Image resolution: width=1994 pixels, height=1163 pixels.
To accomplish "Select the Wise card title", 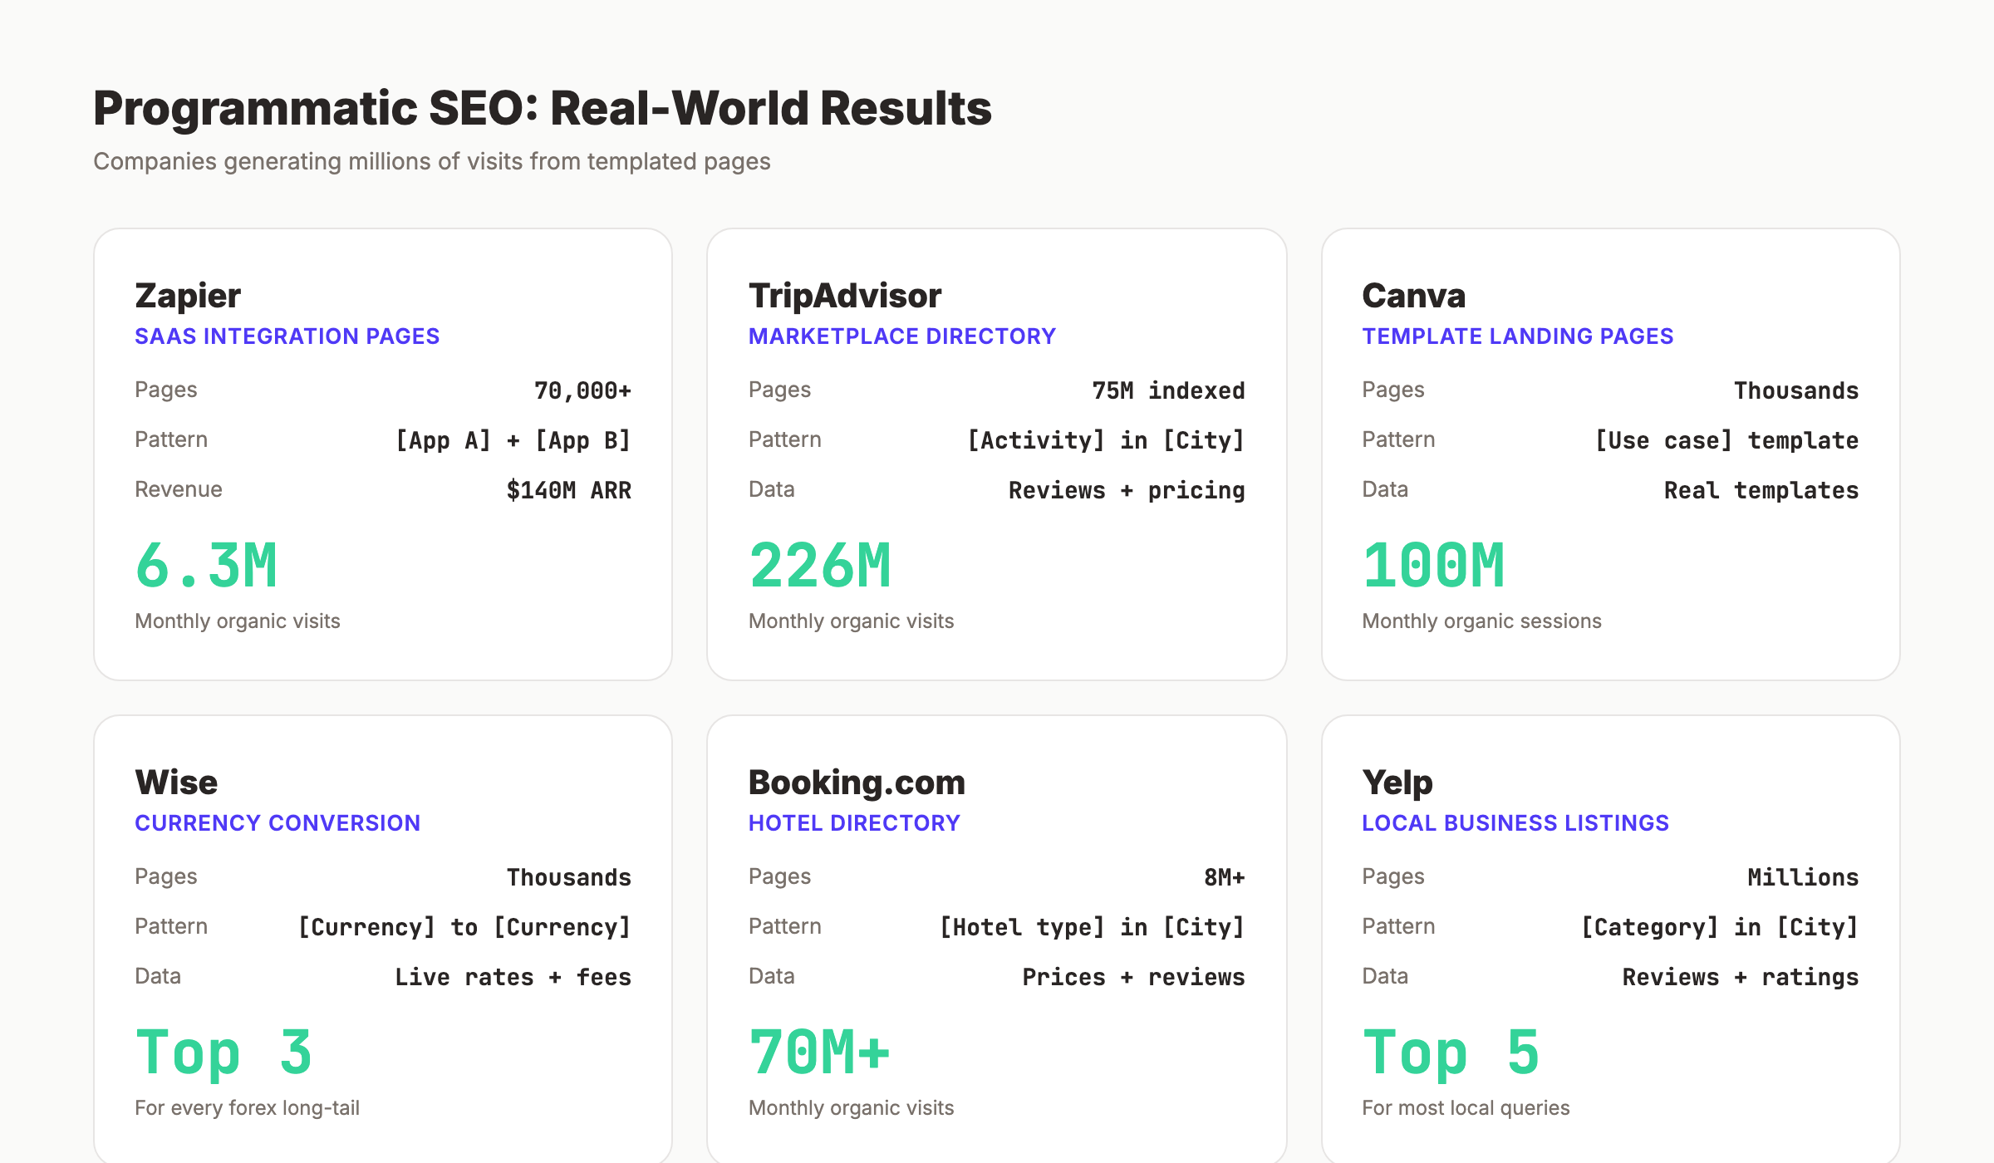I will click(x=175, y=782).
